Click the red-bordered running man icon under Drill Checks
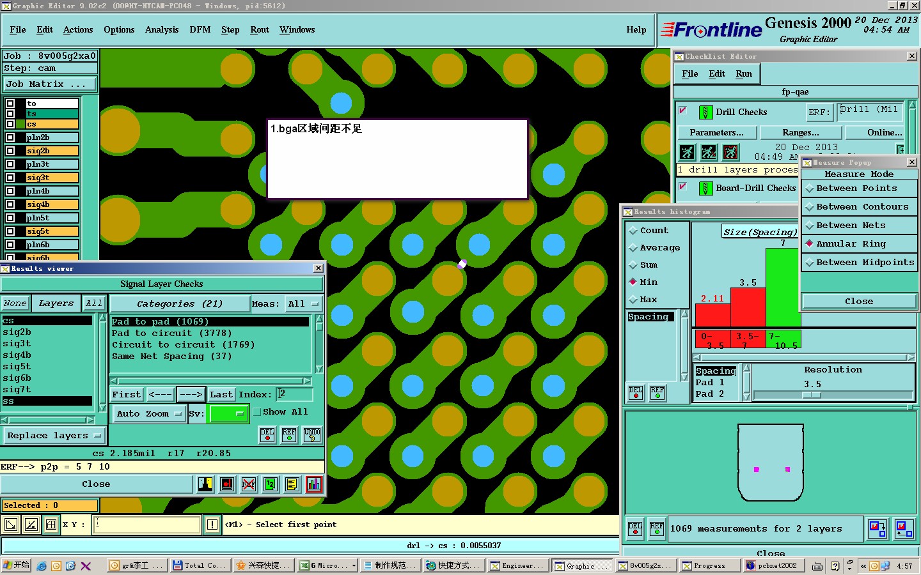921x575 pixels. click(x=730, y=152)
